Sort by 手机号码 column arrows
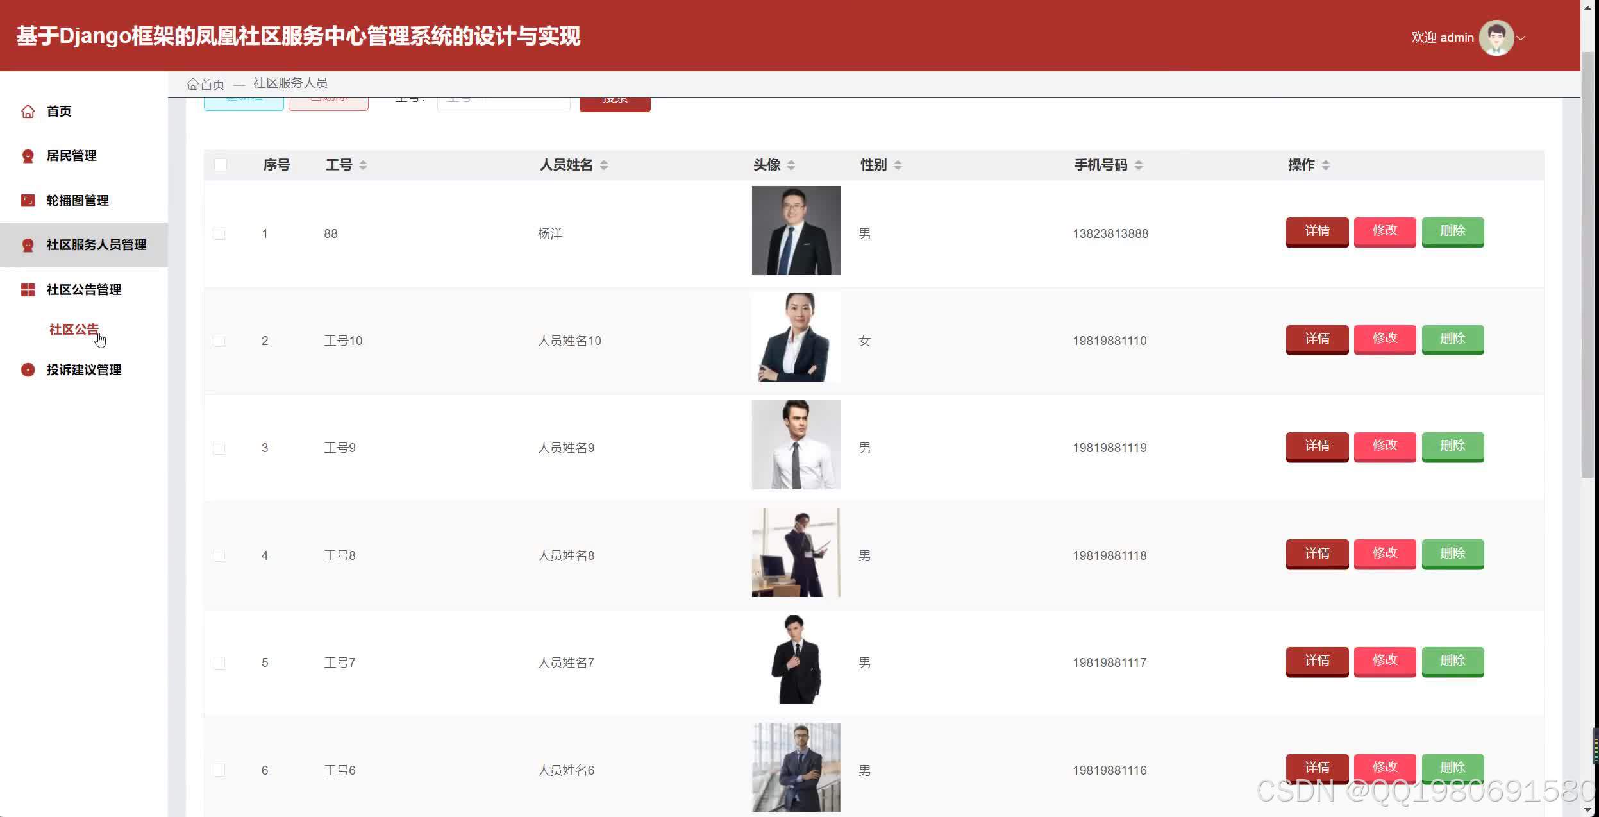 pos(1138,165)
